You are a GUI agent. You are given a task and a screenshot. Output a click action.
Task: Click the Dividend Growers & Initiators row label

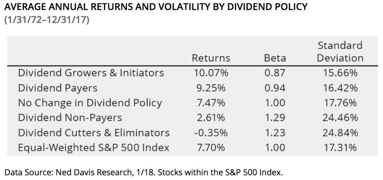point(91,72)
